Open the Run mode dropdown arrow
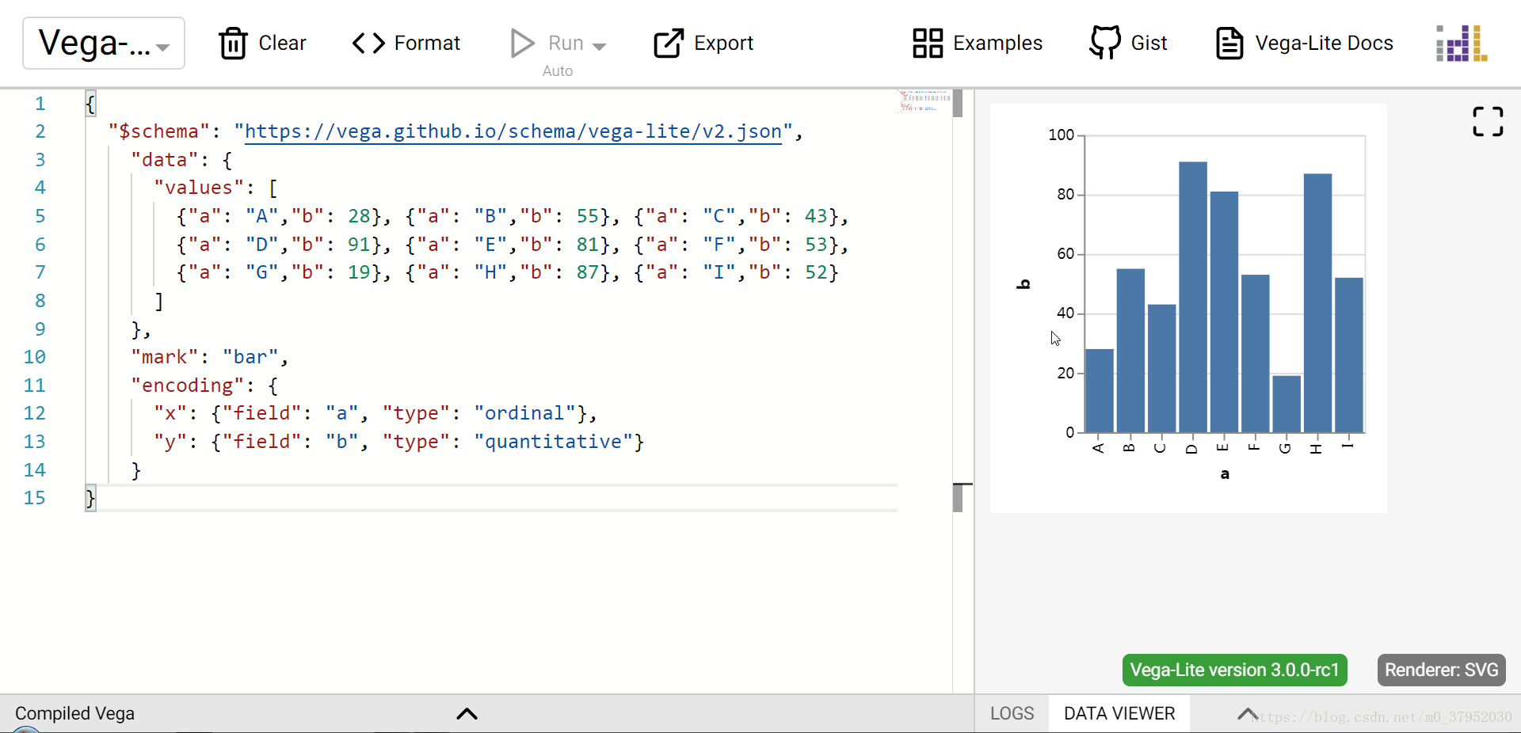Image resolution: width=1521 pixels, height=733 pixels. 600,46
